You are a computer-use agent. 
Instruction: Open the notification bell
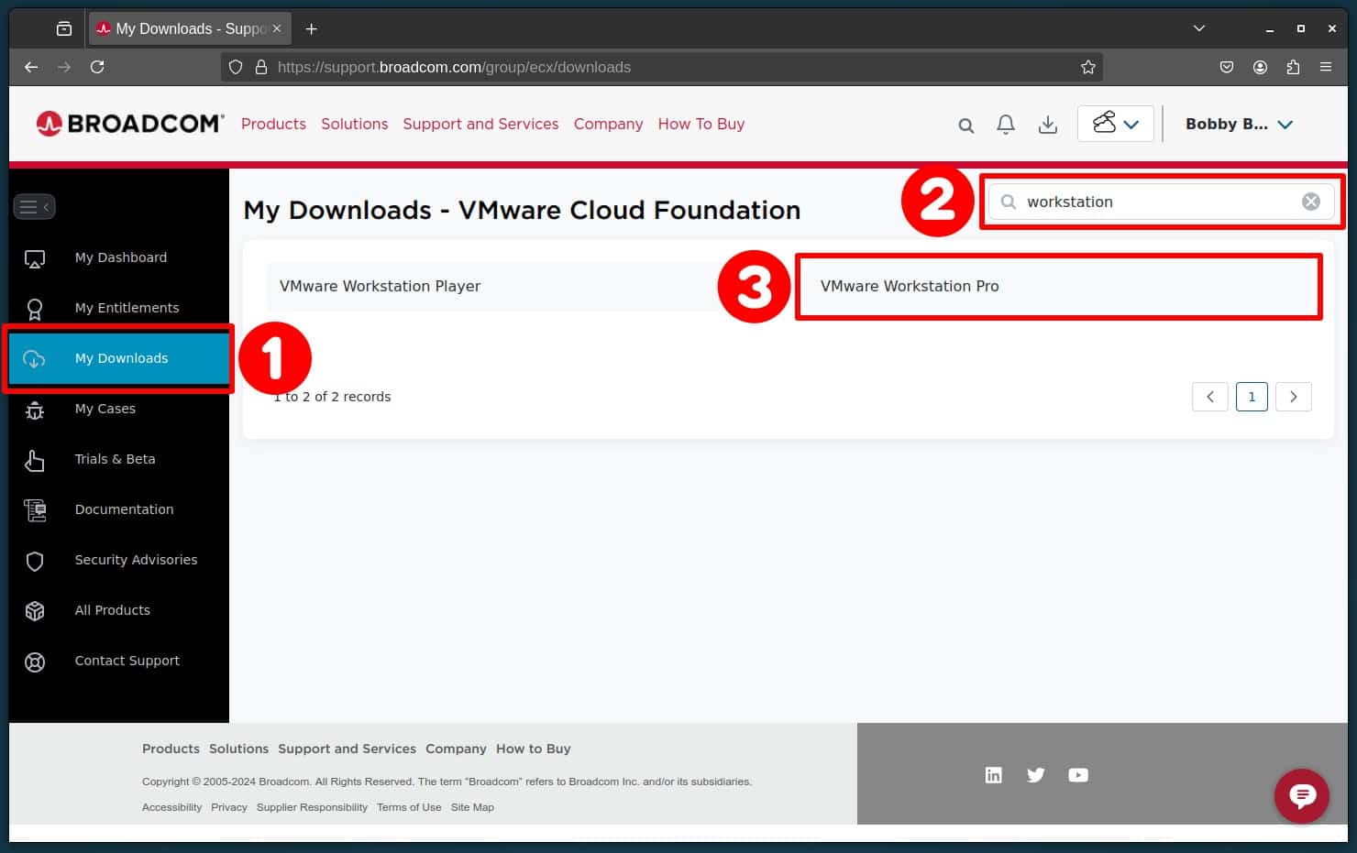point(1005,124)
